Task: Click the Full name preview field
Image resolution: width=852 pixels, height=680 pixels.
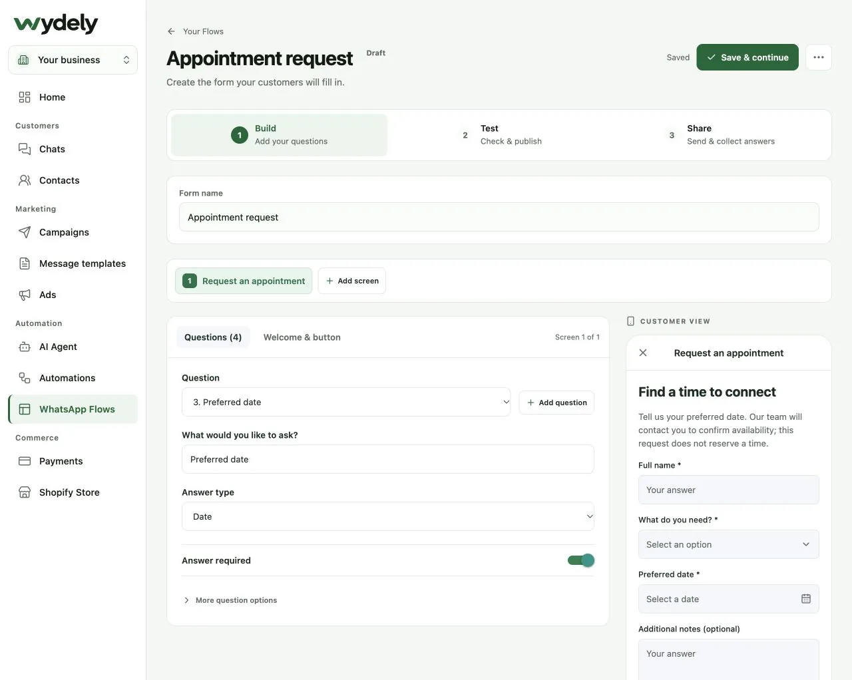Action: [x=729, y=490]
